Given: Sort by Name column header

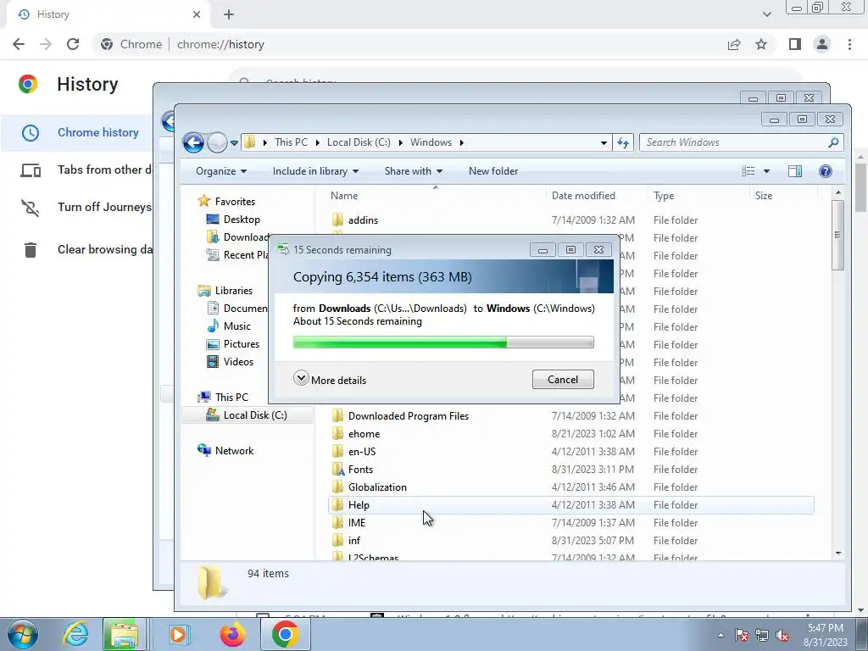Looking at the screenshot, I should point(344,196).
